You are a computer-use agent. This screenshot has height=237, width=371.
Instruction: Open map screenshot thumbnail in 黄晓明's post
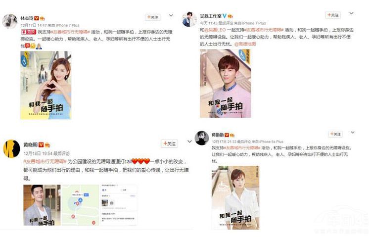(81, 205)
